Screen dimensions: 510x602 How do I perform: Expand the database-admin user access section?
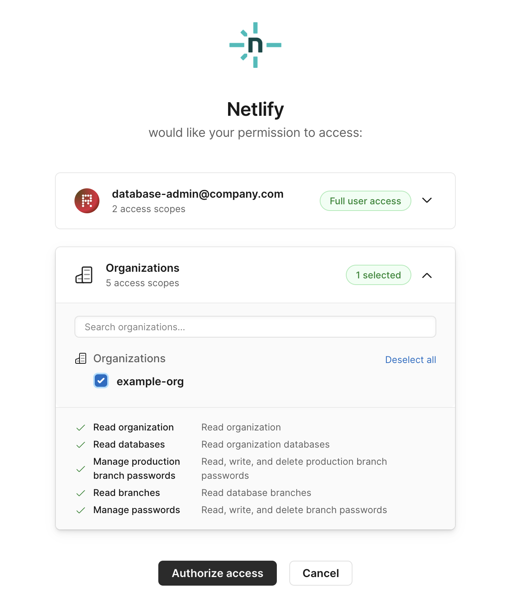point(427,200)
